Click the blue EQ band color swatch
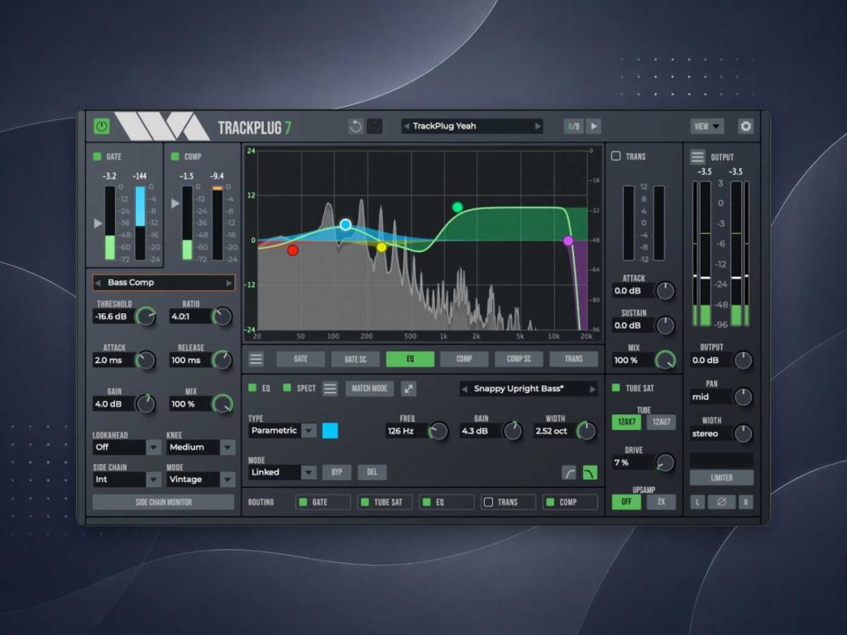This screenshot has height=635, width=847. pyautogui.click(x=330, y=431)
